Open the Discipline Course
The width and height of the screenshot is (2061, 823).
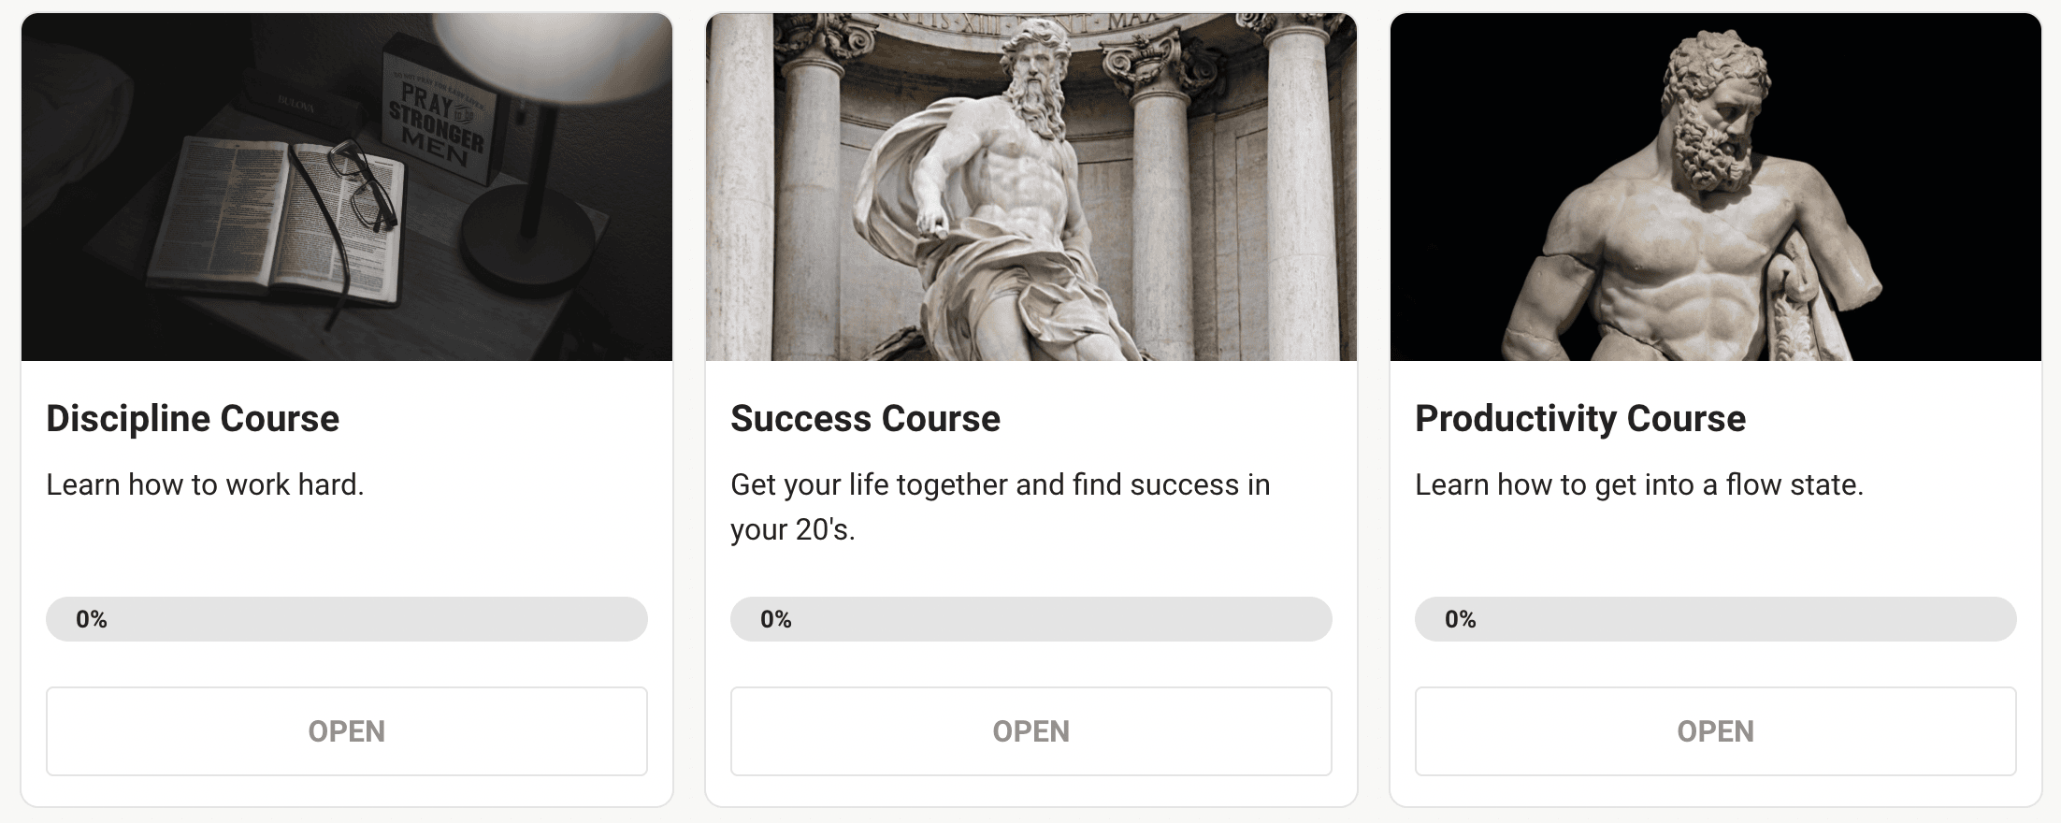click(346, 731)
